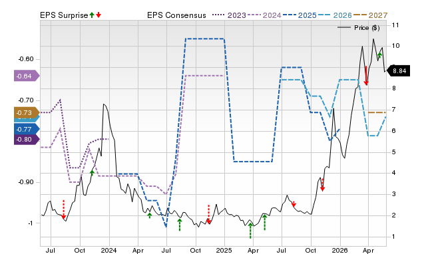Toggle the 2026 consensus legend entry
The width and height of the screenshot is (426, 254).
[335, 15]
